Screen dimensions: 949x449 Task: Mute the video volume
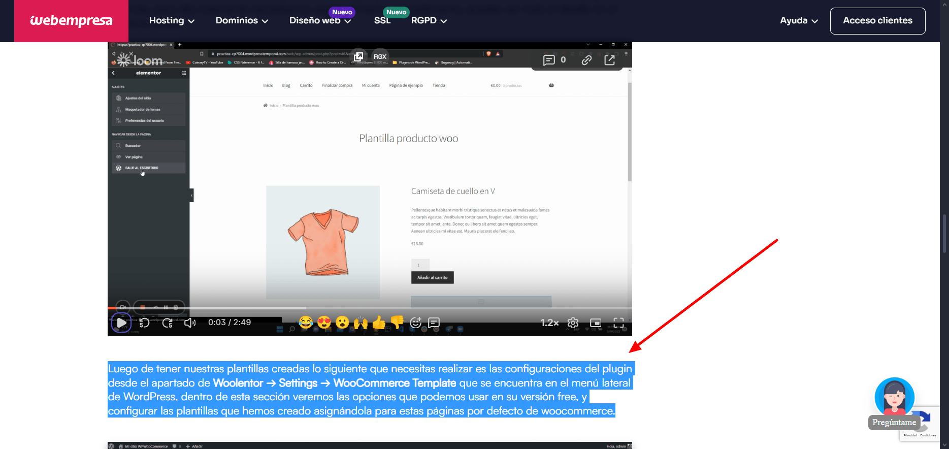click(190, 323)
